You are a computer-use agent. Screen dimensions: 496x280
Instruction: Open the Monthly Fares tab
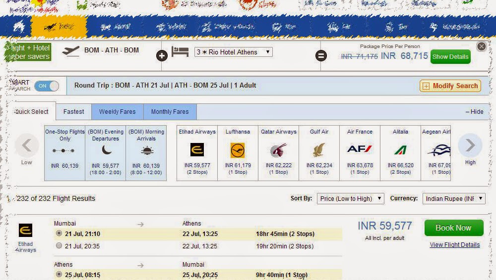(170, 112)
